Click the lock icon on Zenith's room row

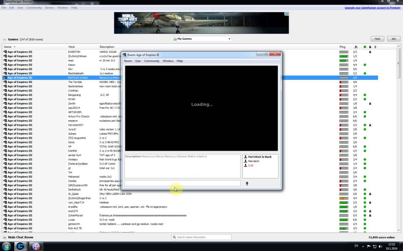pyautogui.click(x=370, y=104)
